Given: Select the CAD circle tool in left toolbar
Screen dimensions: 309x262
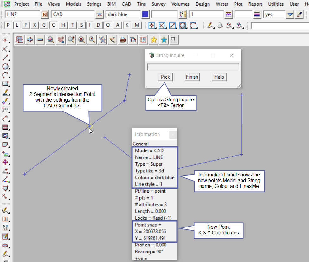Looking at the screenshot, I should [x=5, y=67].
